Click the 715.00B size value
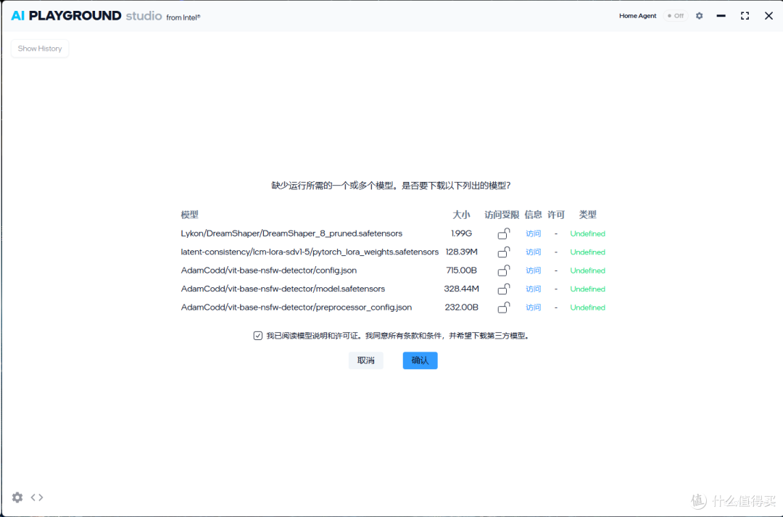Viewport: 783px width, 517px height. click(461, 270)
